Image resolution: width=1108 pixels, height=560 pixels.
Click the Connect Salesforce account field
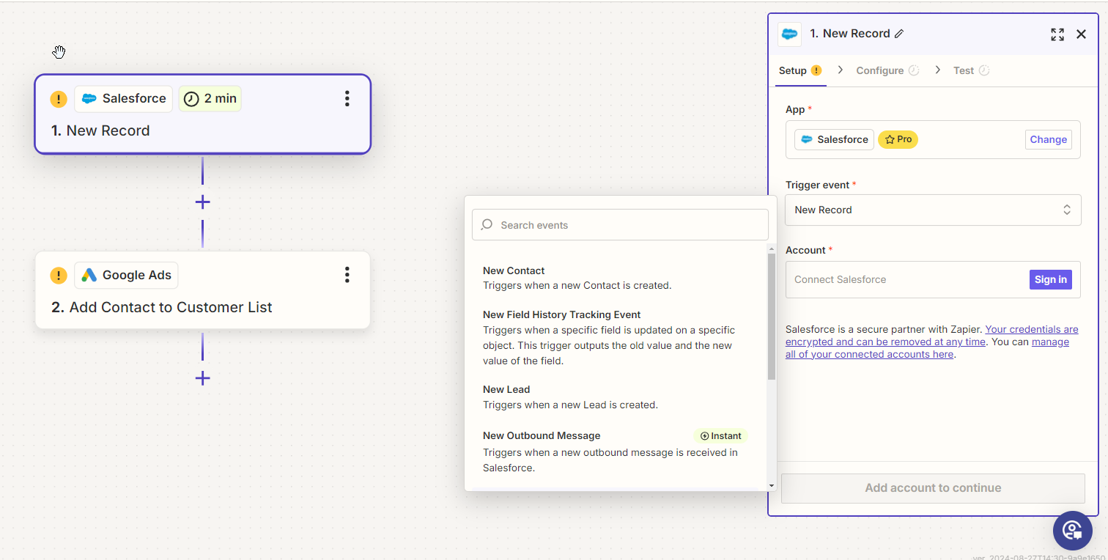click(x=933, y=279)
